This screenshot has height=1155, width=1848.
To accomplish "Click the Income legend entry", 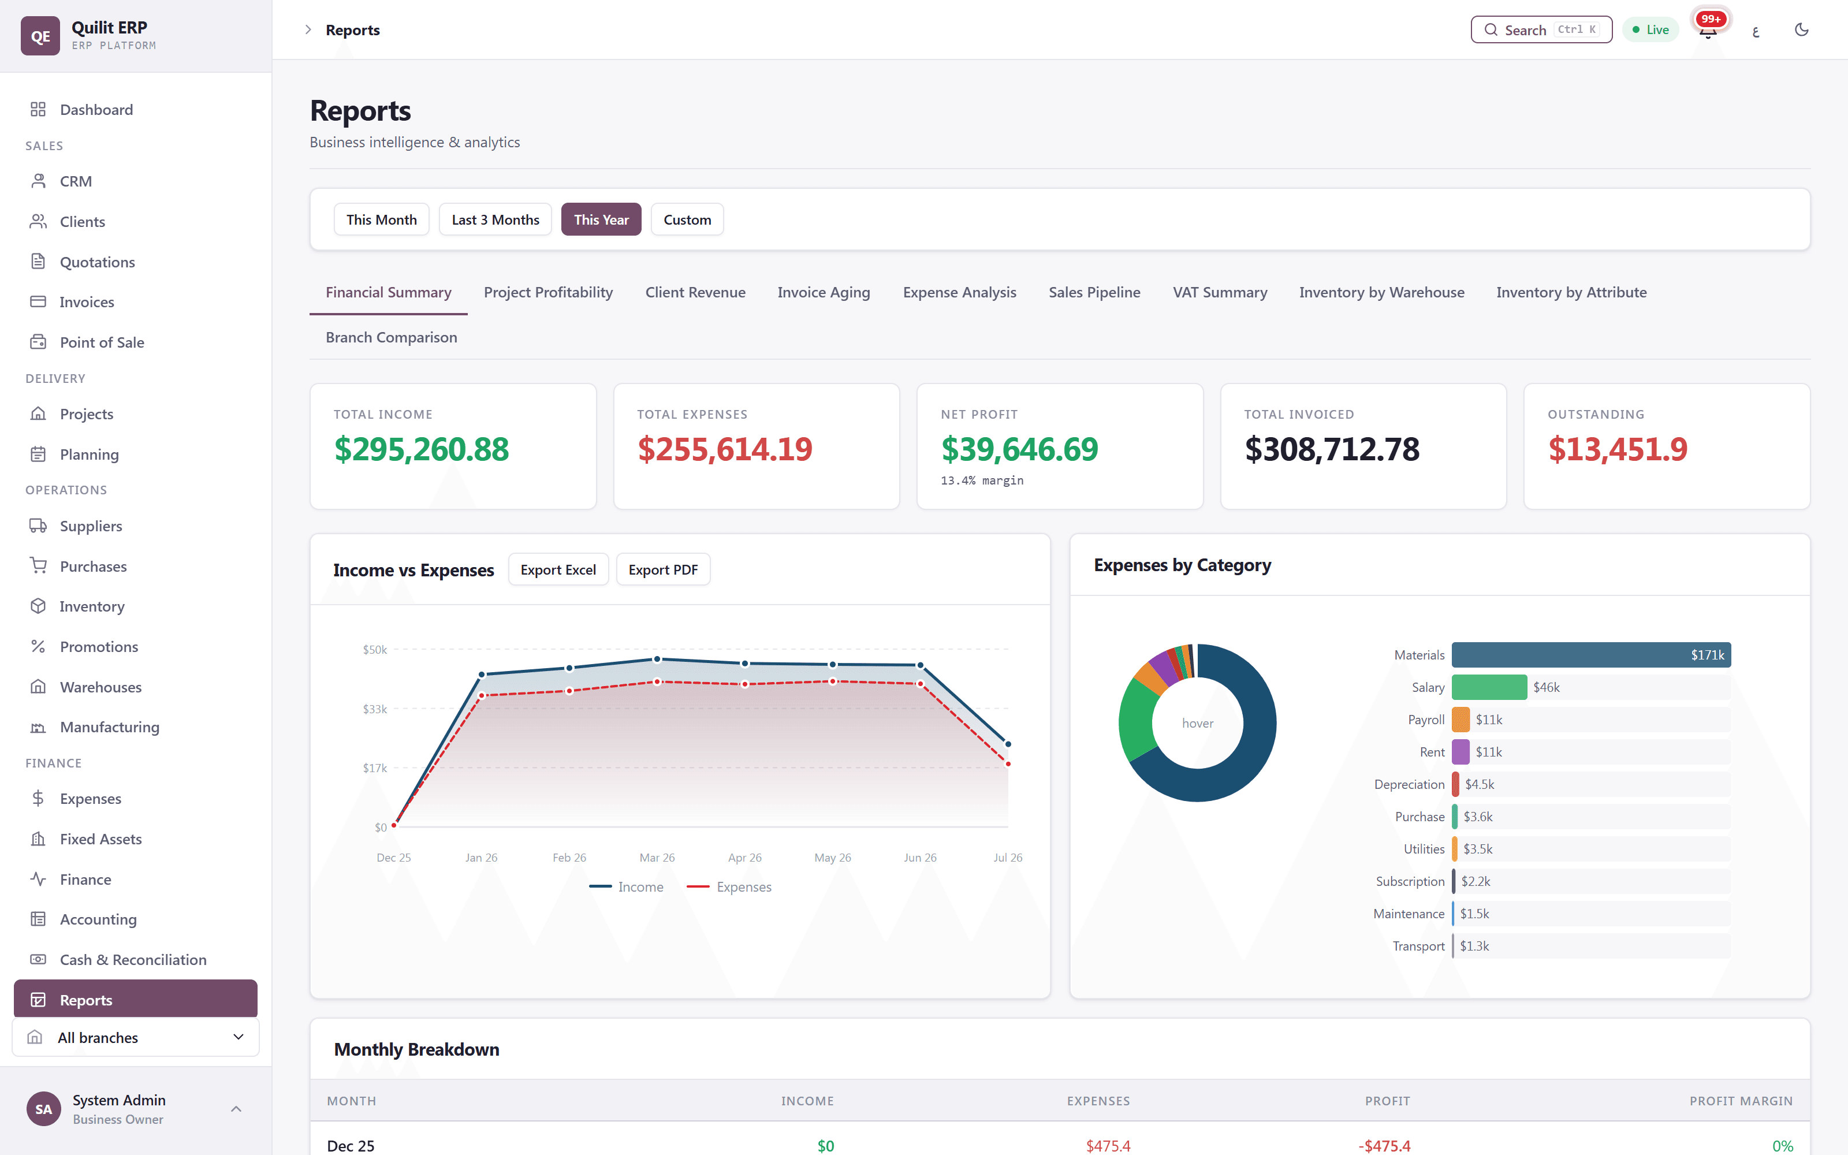I will click(x=626, y=887).
